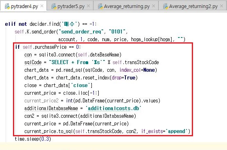This screenshot has width=227, height=150.
Task: Click 'int(pd.DataFrame(current_price).values)'
Action: [113, 100]
